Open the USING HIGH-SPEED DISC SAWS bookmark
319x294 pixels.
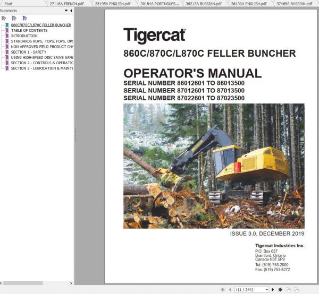[x=42, y=57]
